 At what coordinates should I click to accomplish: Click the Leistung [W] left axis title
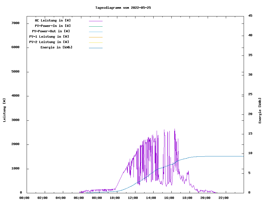pos(4,110)
